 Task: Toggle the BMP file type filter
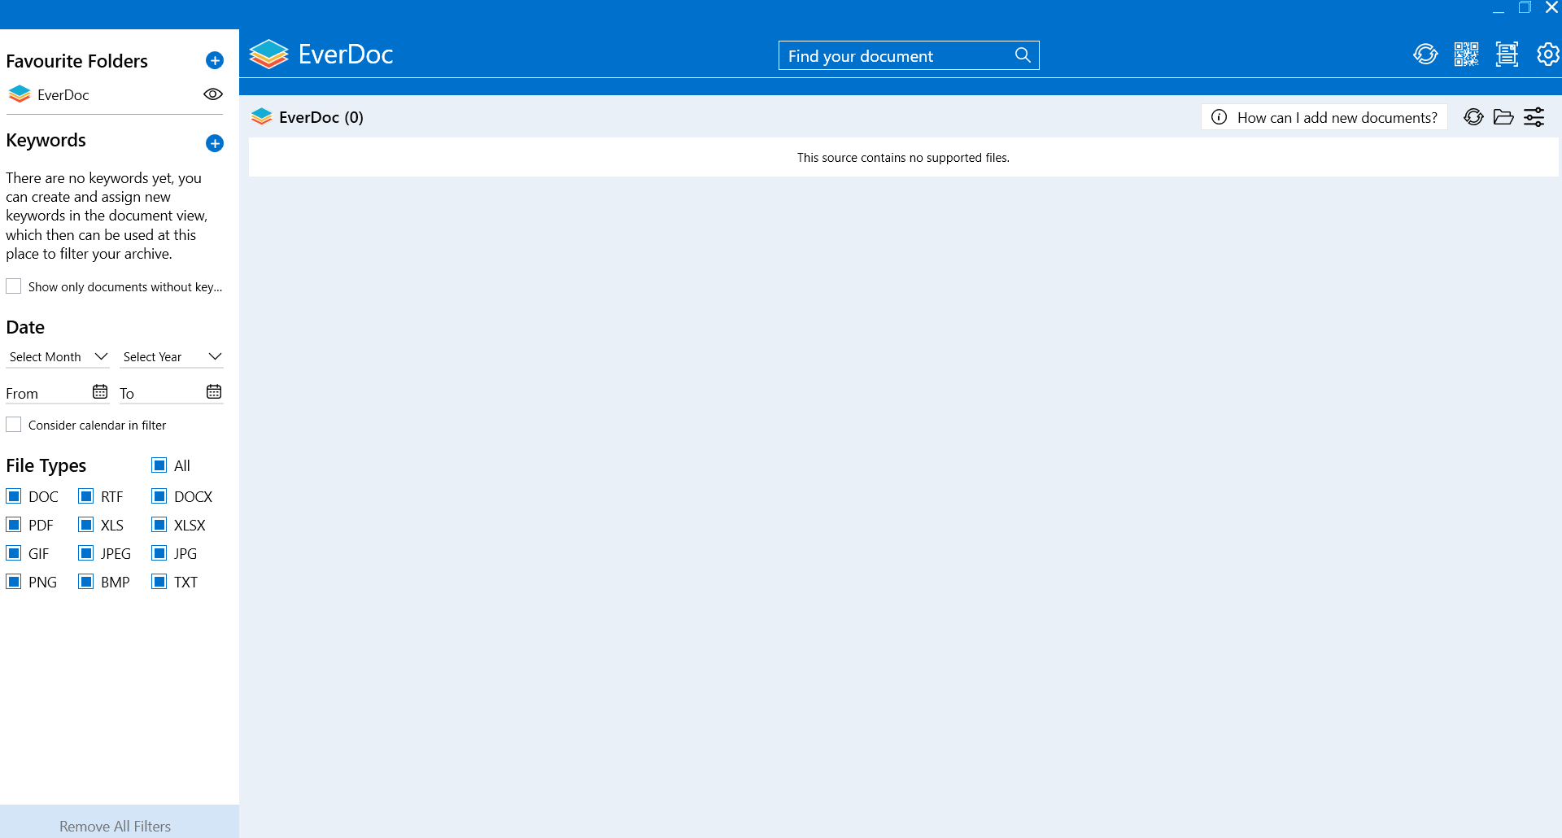click(x=86, y=582)
